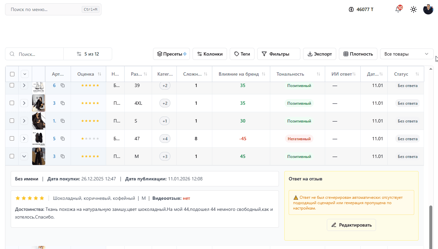Open the notifications bell icon
Image resolution: width=438 pixels, height=249 pixels.
pyautogui.click(x=398, y=9)
